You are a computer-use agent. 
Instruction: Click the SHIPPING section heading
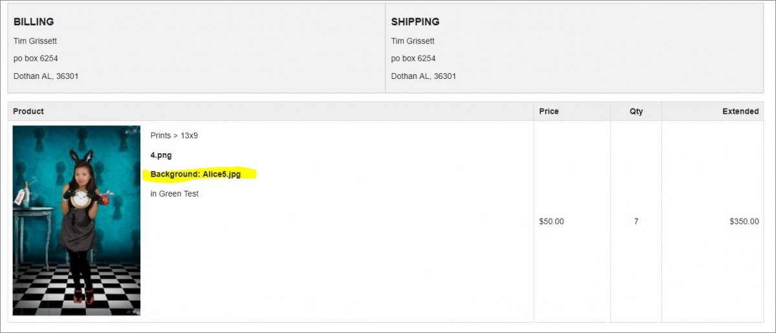(x=415, y=22)
